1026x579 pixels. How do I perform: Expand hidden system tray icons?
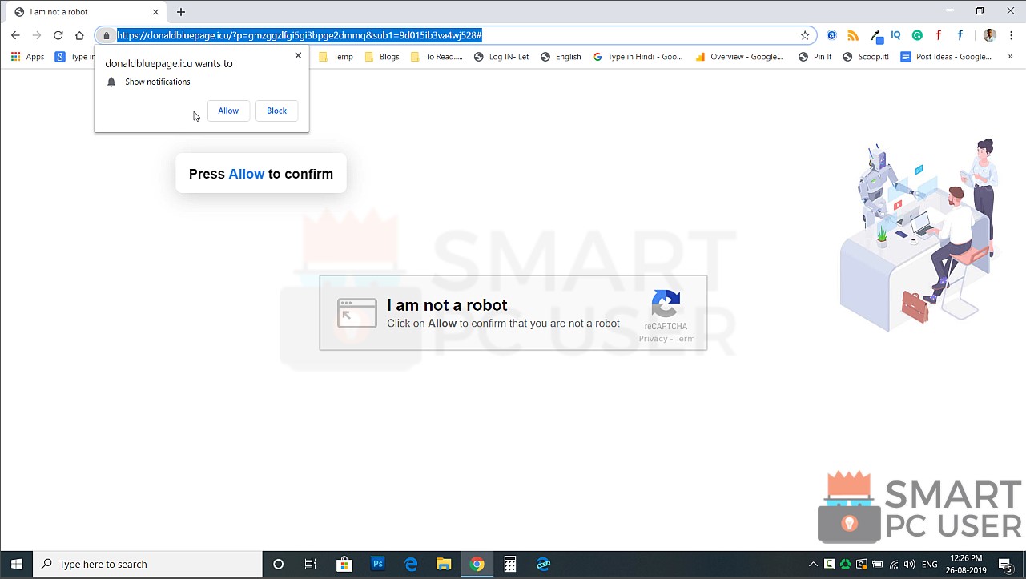[812, 564]
